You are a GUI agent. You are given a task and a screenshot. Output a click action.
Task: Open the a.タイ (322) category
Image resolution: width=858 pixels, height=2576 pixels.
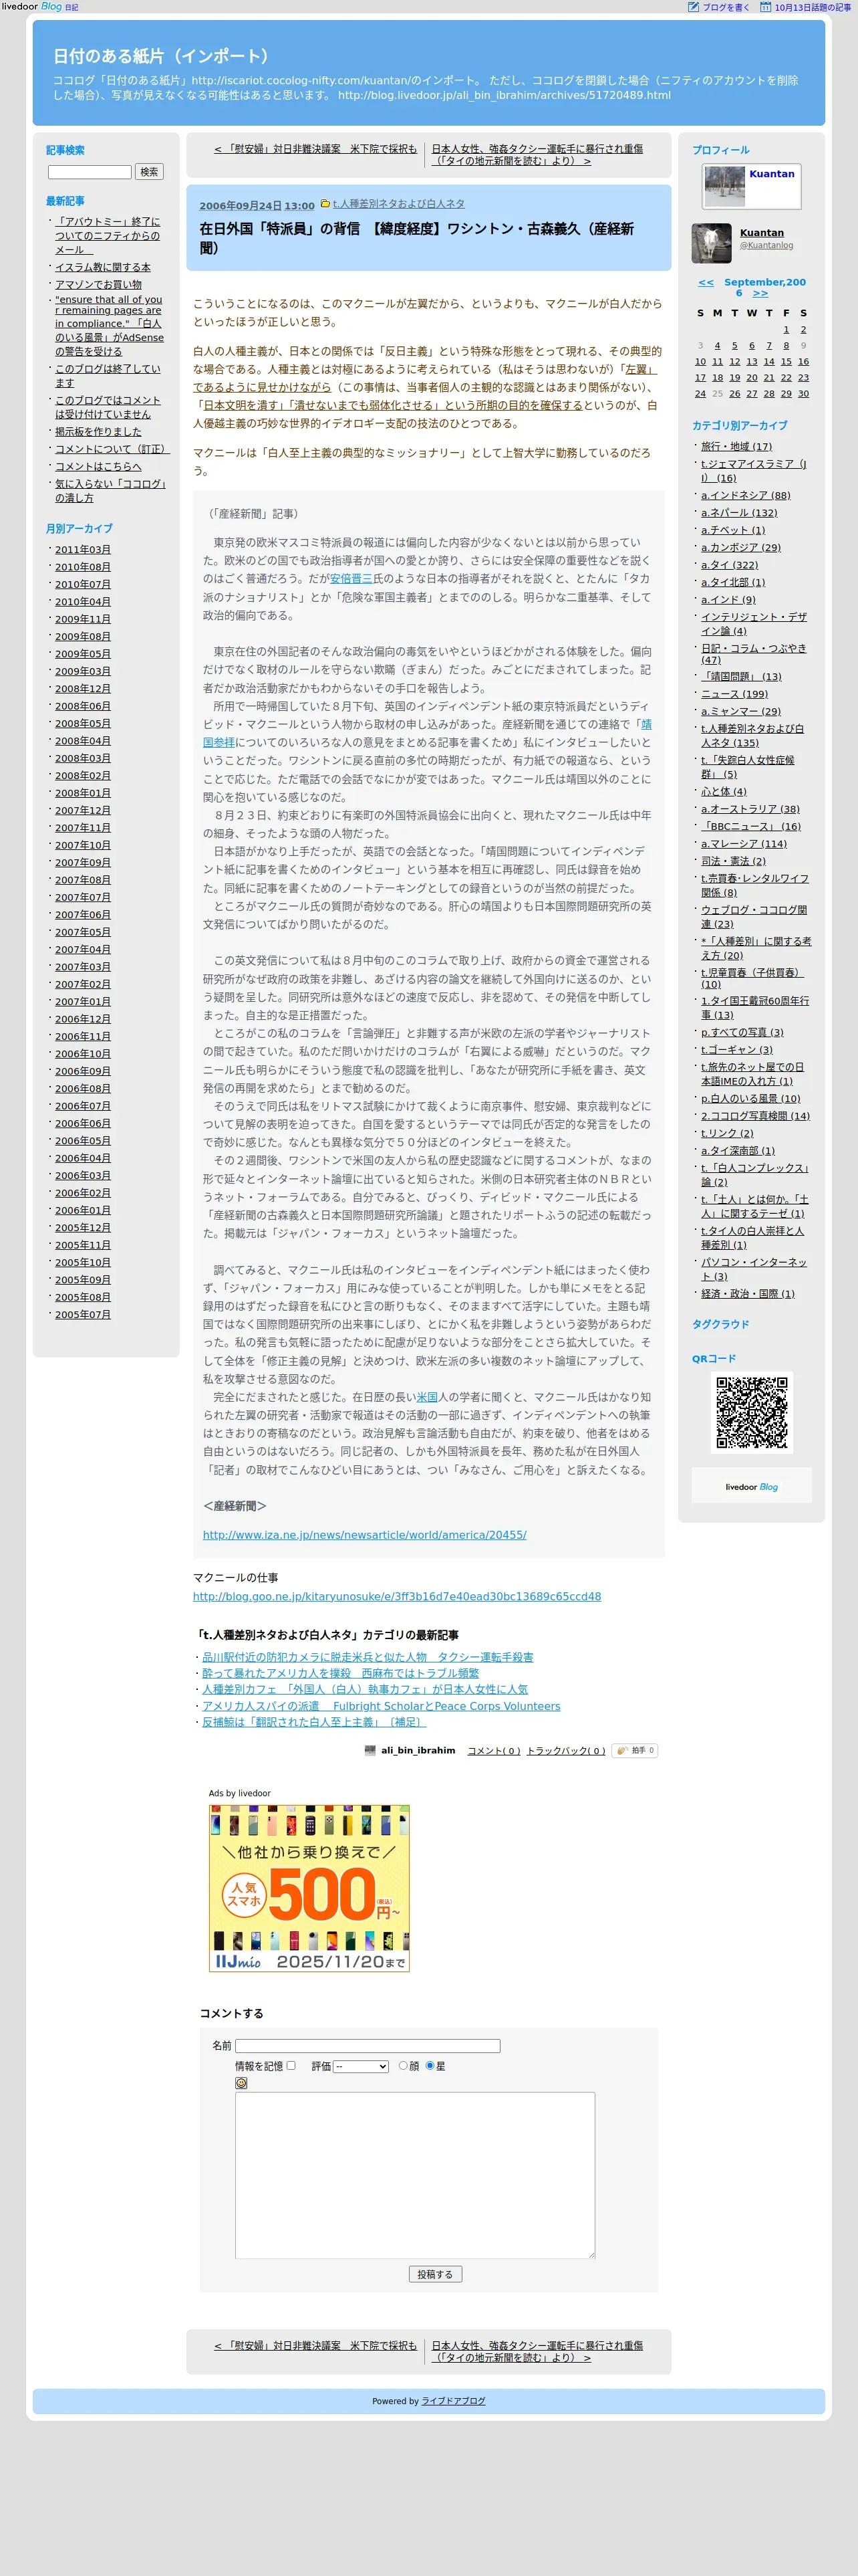click(x=729, y=564)
